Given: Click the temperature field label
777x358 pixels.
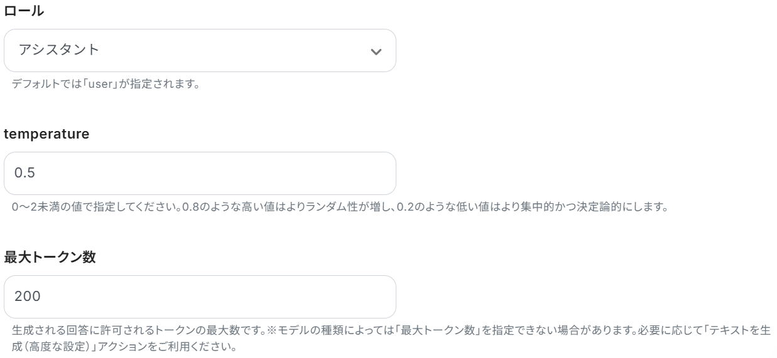Looking at the screenshot, I should point(46,134).
